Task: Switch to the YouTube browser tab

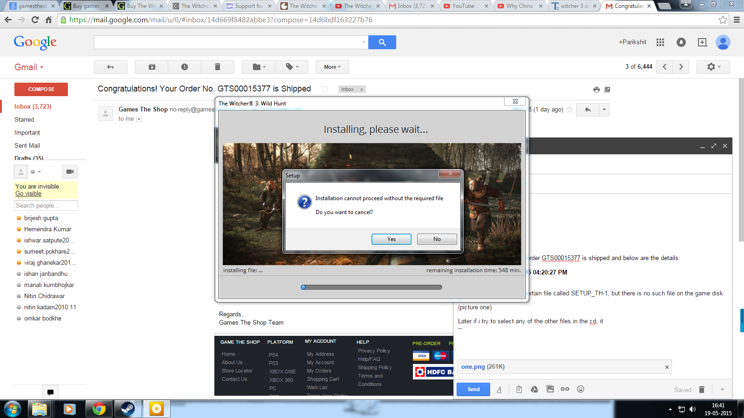Action: point(466,6)
